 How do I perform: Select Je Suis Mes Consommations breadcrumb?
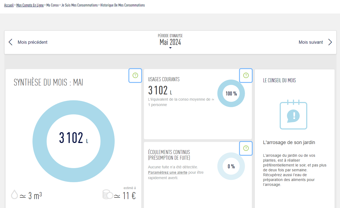tap(80, 5)
